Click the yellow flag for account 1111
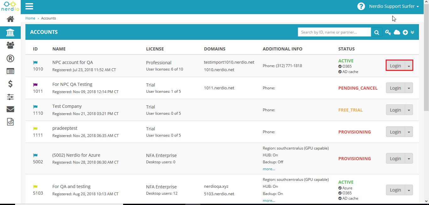The width and height of the screenshot is (429, 205). click(x=35, y=129)
